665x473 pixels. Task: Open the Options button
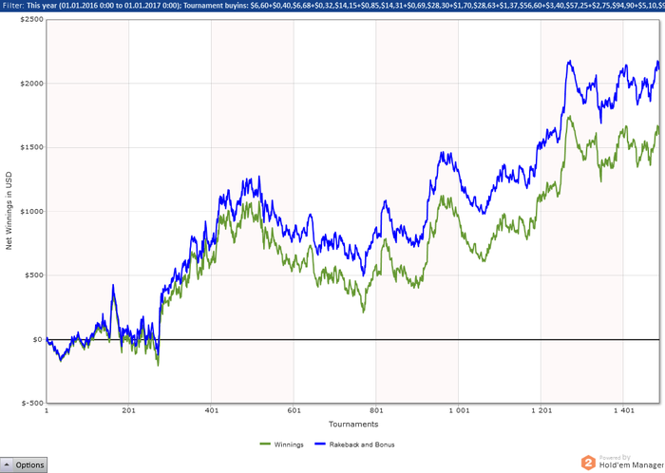click(x=24, y=465)
